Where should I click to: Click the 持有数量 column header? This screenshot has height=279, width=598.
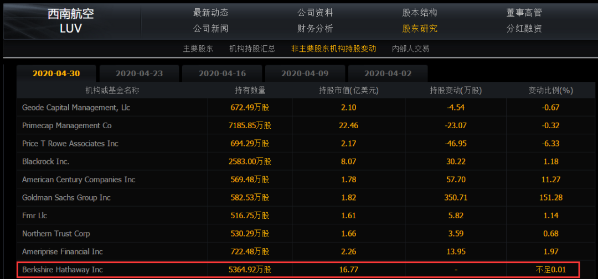tap(250, 91)
